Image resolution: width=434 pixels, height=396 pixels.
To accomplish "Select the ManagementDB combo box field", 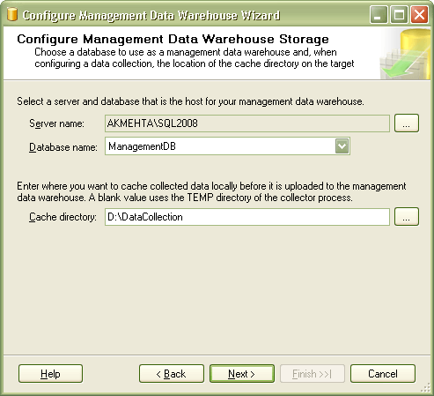I will (x=227, y=146).
